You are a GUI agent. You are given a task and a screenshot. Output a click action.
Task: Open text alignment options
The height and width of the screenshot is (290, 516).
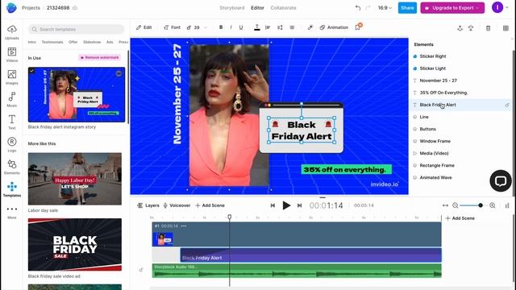268,27
